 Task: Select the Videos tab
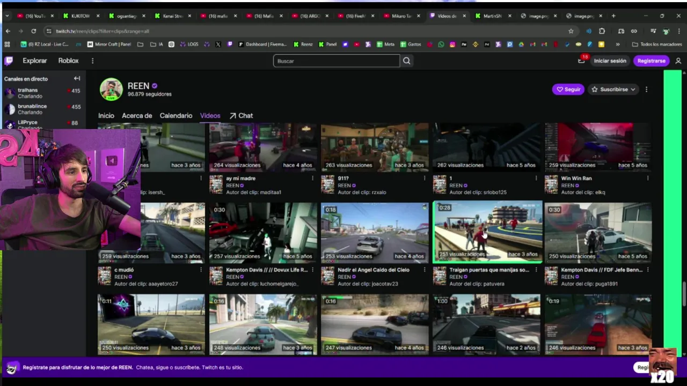tap(210, 116)
